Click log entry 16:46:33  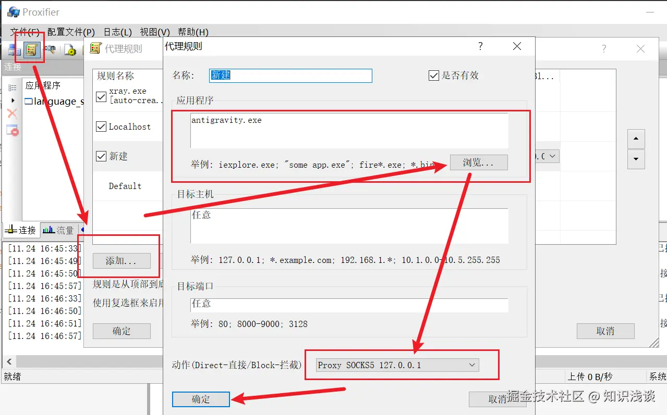pyautogui.click(x=44, y=298)
